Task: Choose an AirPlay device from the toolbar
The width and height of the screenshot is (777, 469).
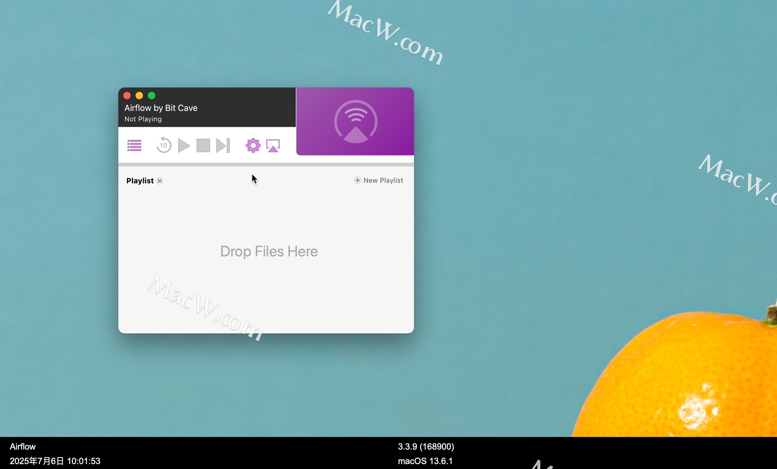Action: [273, 146]
